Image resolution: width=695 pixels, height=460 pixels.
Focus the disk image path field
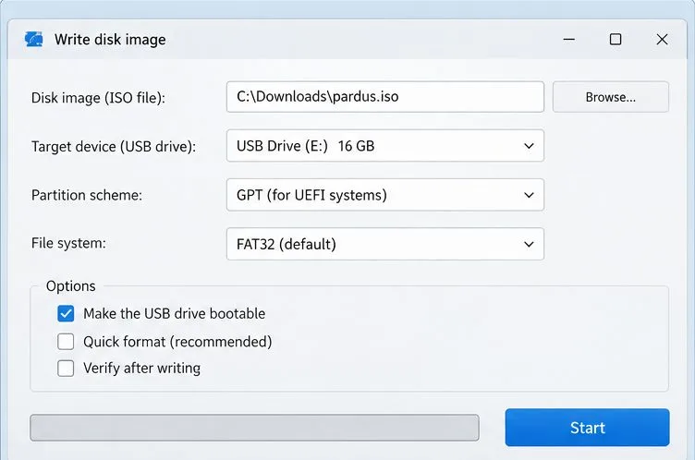click(x=384, y=97)
